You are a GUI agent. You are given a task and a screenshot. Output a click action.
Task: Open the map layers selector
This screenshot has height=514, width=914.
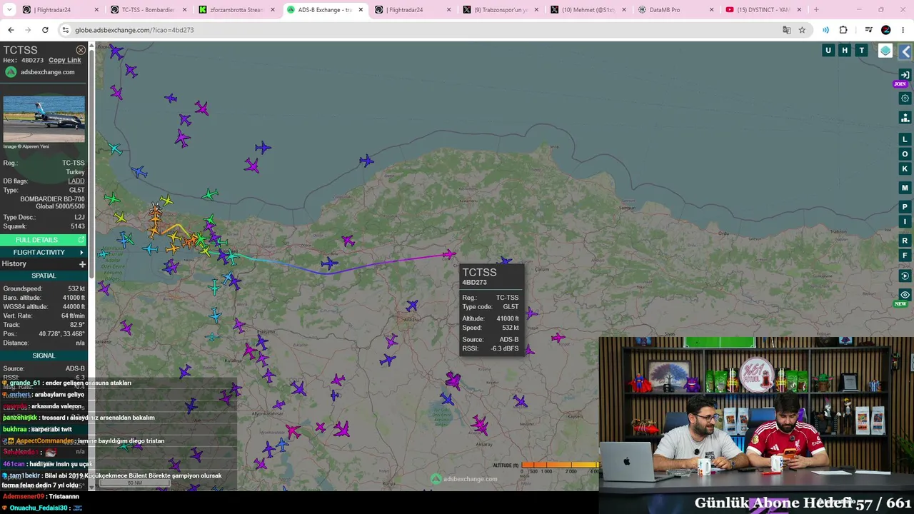(885, 51)
